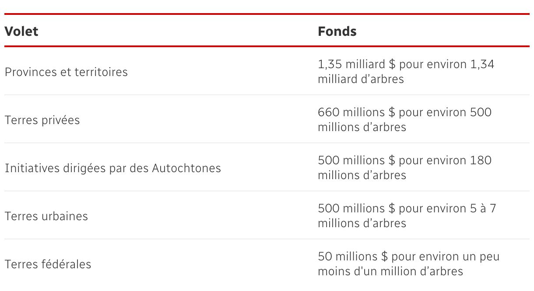Click the Fonds column header
This screenshot has height=291, width=534.
pyautogui.click(x=337, y=31)
